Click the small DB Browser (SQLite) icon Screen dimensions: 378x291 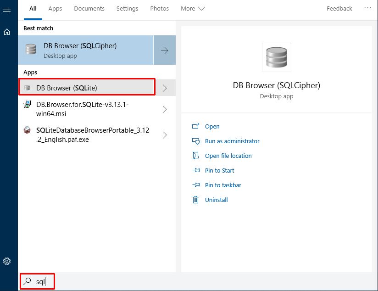(27, 88)
